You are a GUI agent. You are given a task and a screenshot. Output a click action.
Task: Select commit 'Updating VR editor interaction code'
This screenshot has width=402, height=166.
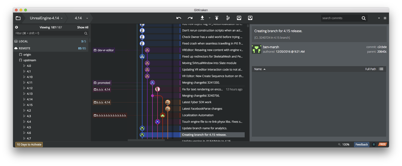tap(212, 69)
